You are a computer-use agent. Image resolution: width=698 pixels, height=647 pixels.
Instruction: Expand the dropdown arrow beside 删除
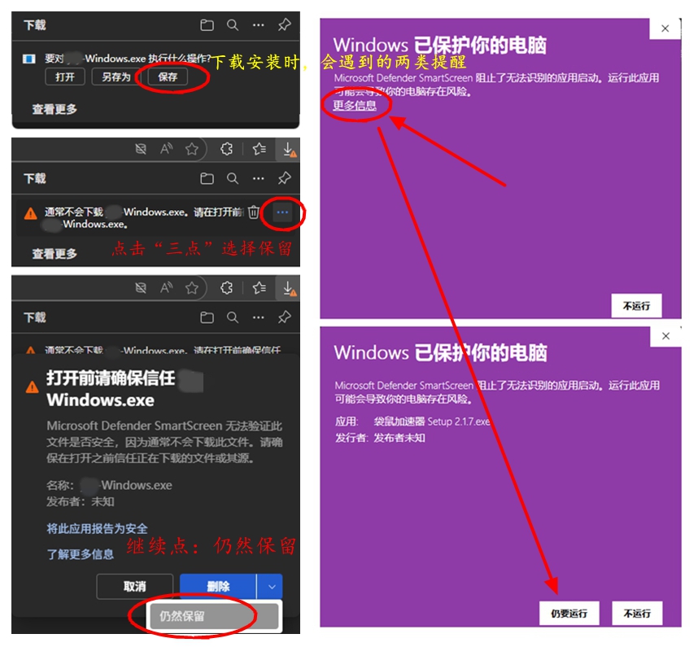coord(271,587)
